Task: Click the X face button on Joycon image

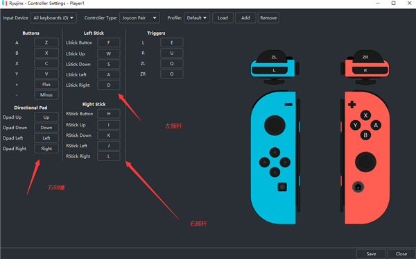Action: (365, 115)
